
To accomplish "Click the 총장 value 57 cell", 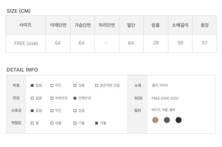I will [x=205, y=43].
